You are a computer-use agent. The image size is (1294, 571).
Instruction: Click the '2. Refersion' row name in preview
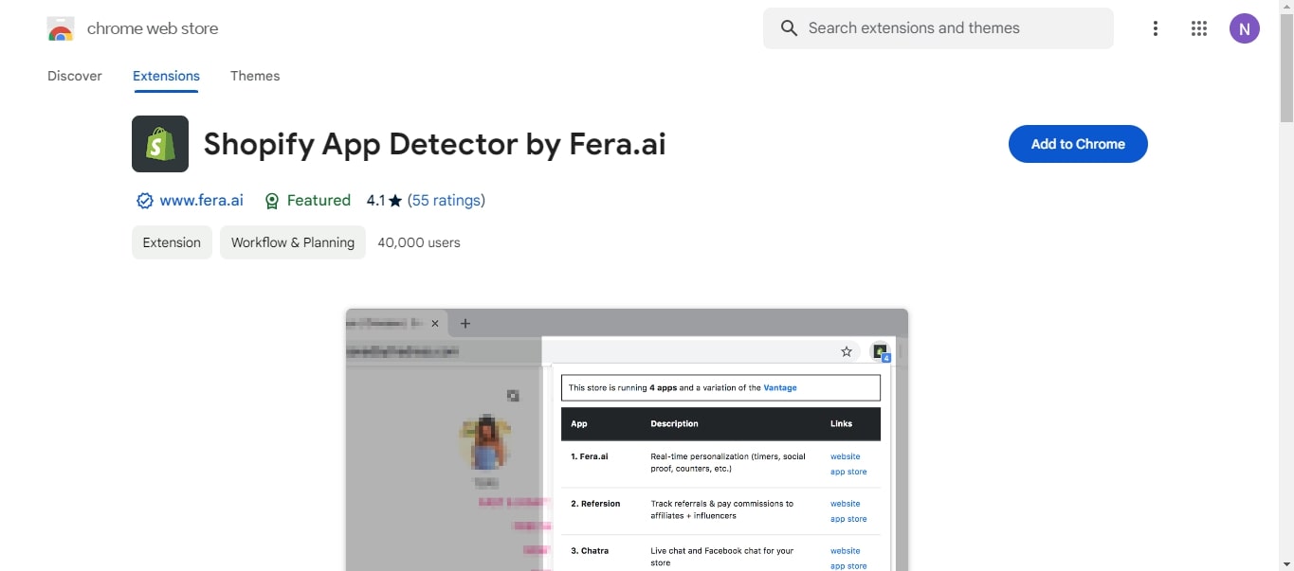[595, 504]
